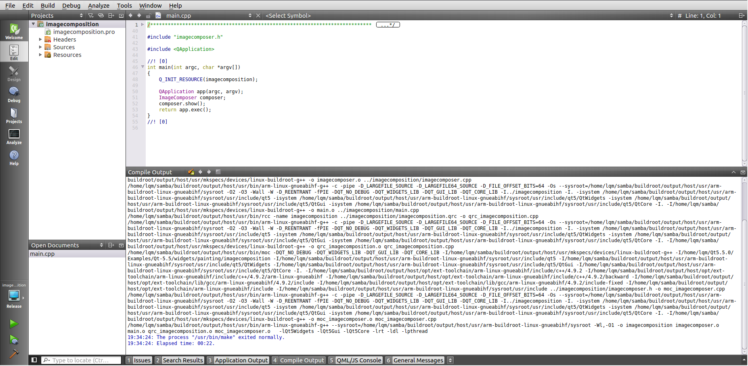
Task: Expand the Sources folder
Action: (x=40, y=47)
